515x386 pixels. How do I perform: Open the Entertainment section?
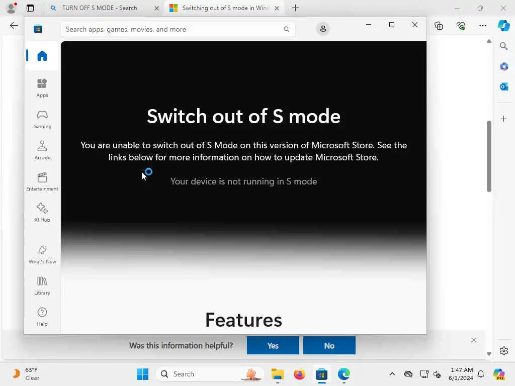click(x=42, y=182)
